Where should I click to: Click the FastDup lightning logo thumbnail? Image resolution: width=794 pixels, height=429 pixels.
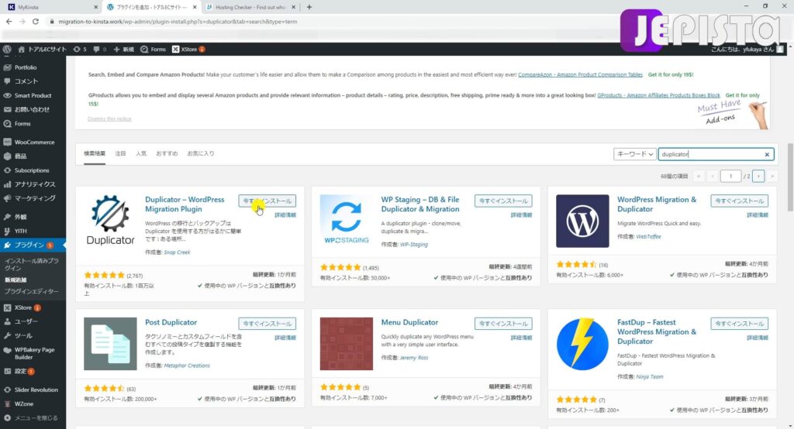[x=582, y=344]
